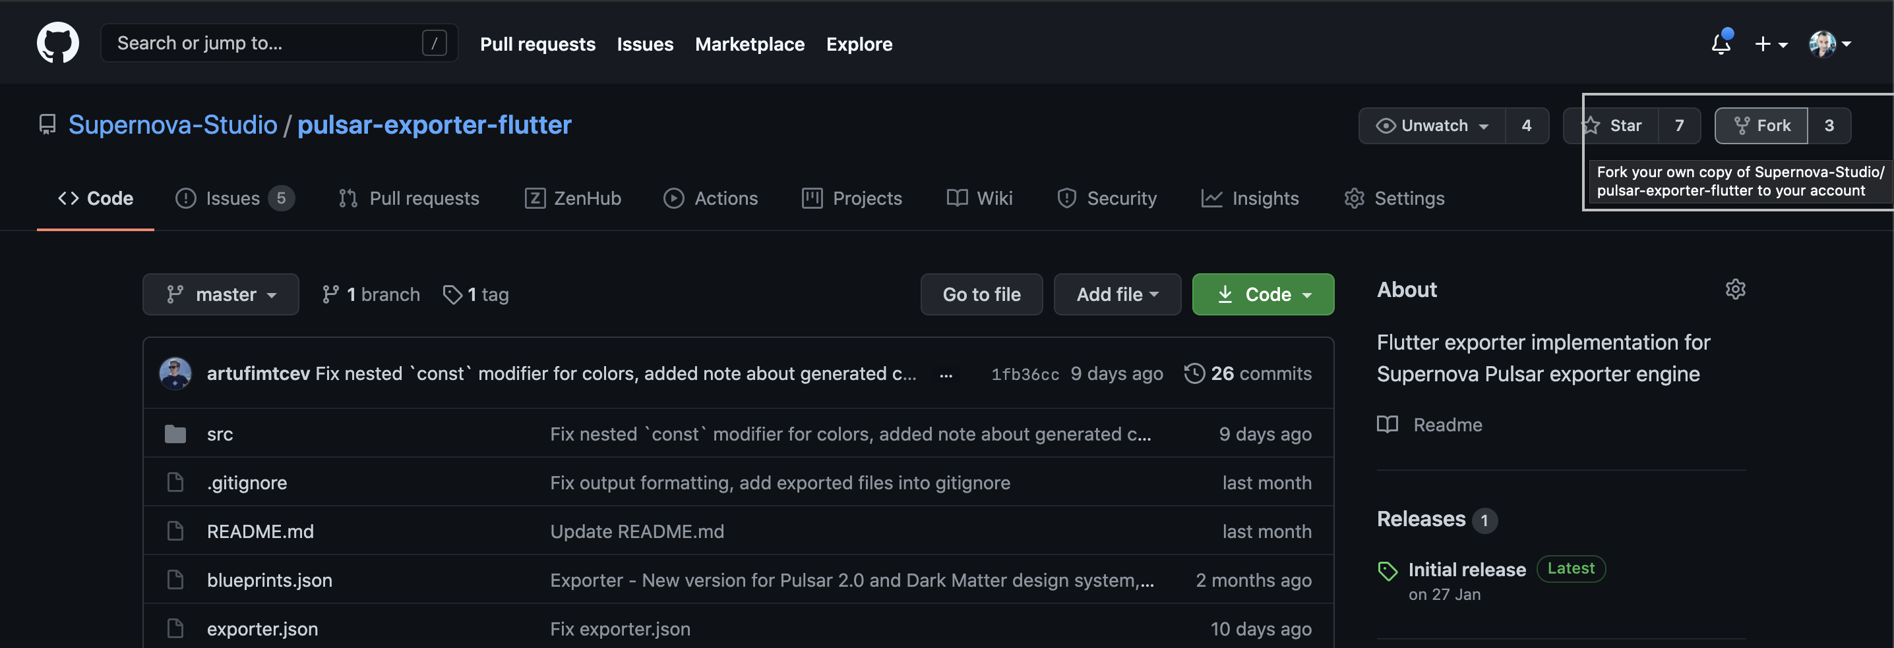Viewport: 1894px width, 648px height.
Task: Switch to the Wiki tab
Action: pos(979,198)
